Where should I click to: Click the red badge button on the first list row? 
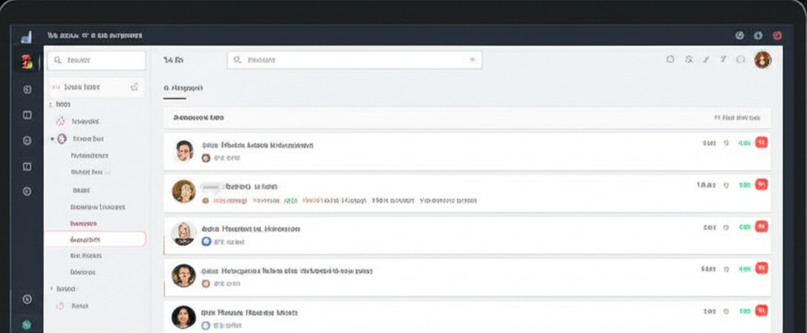pyautogui.click(x=761, y=143)
